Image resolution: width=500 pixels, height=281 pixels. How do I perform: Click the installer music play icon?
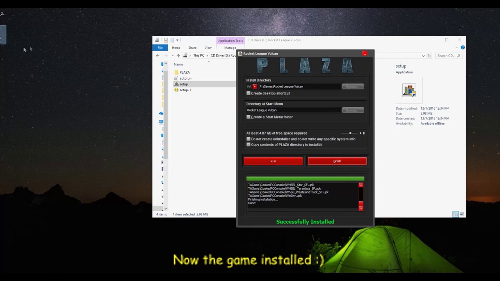pos(361,133)
